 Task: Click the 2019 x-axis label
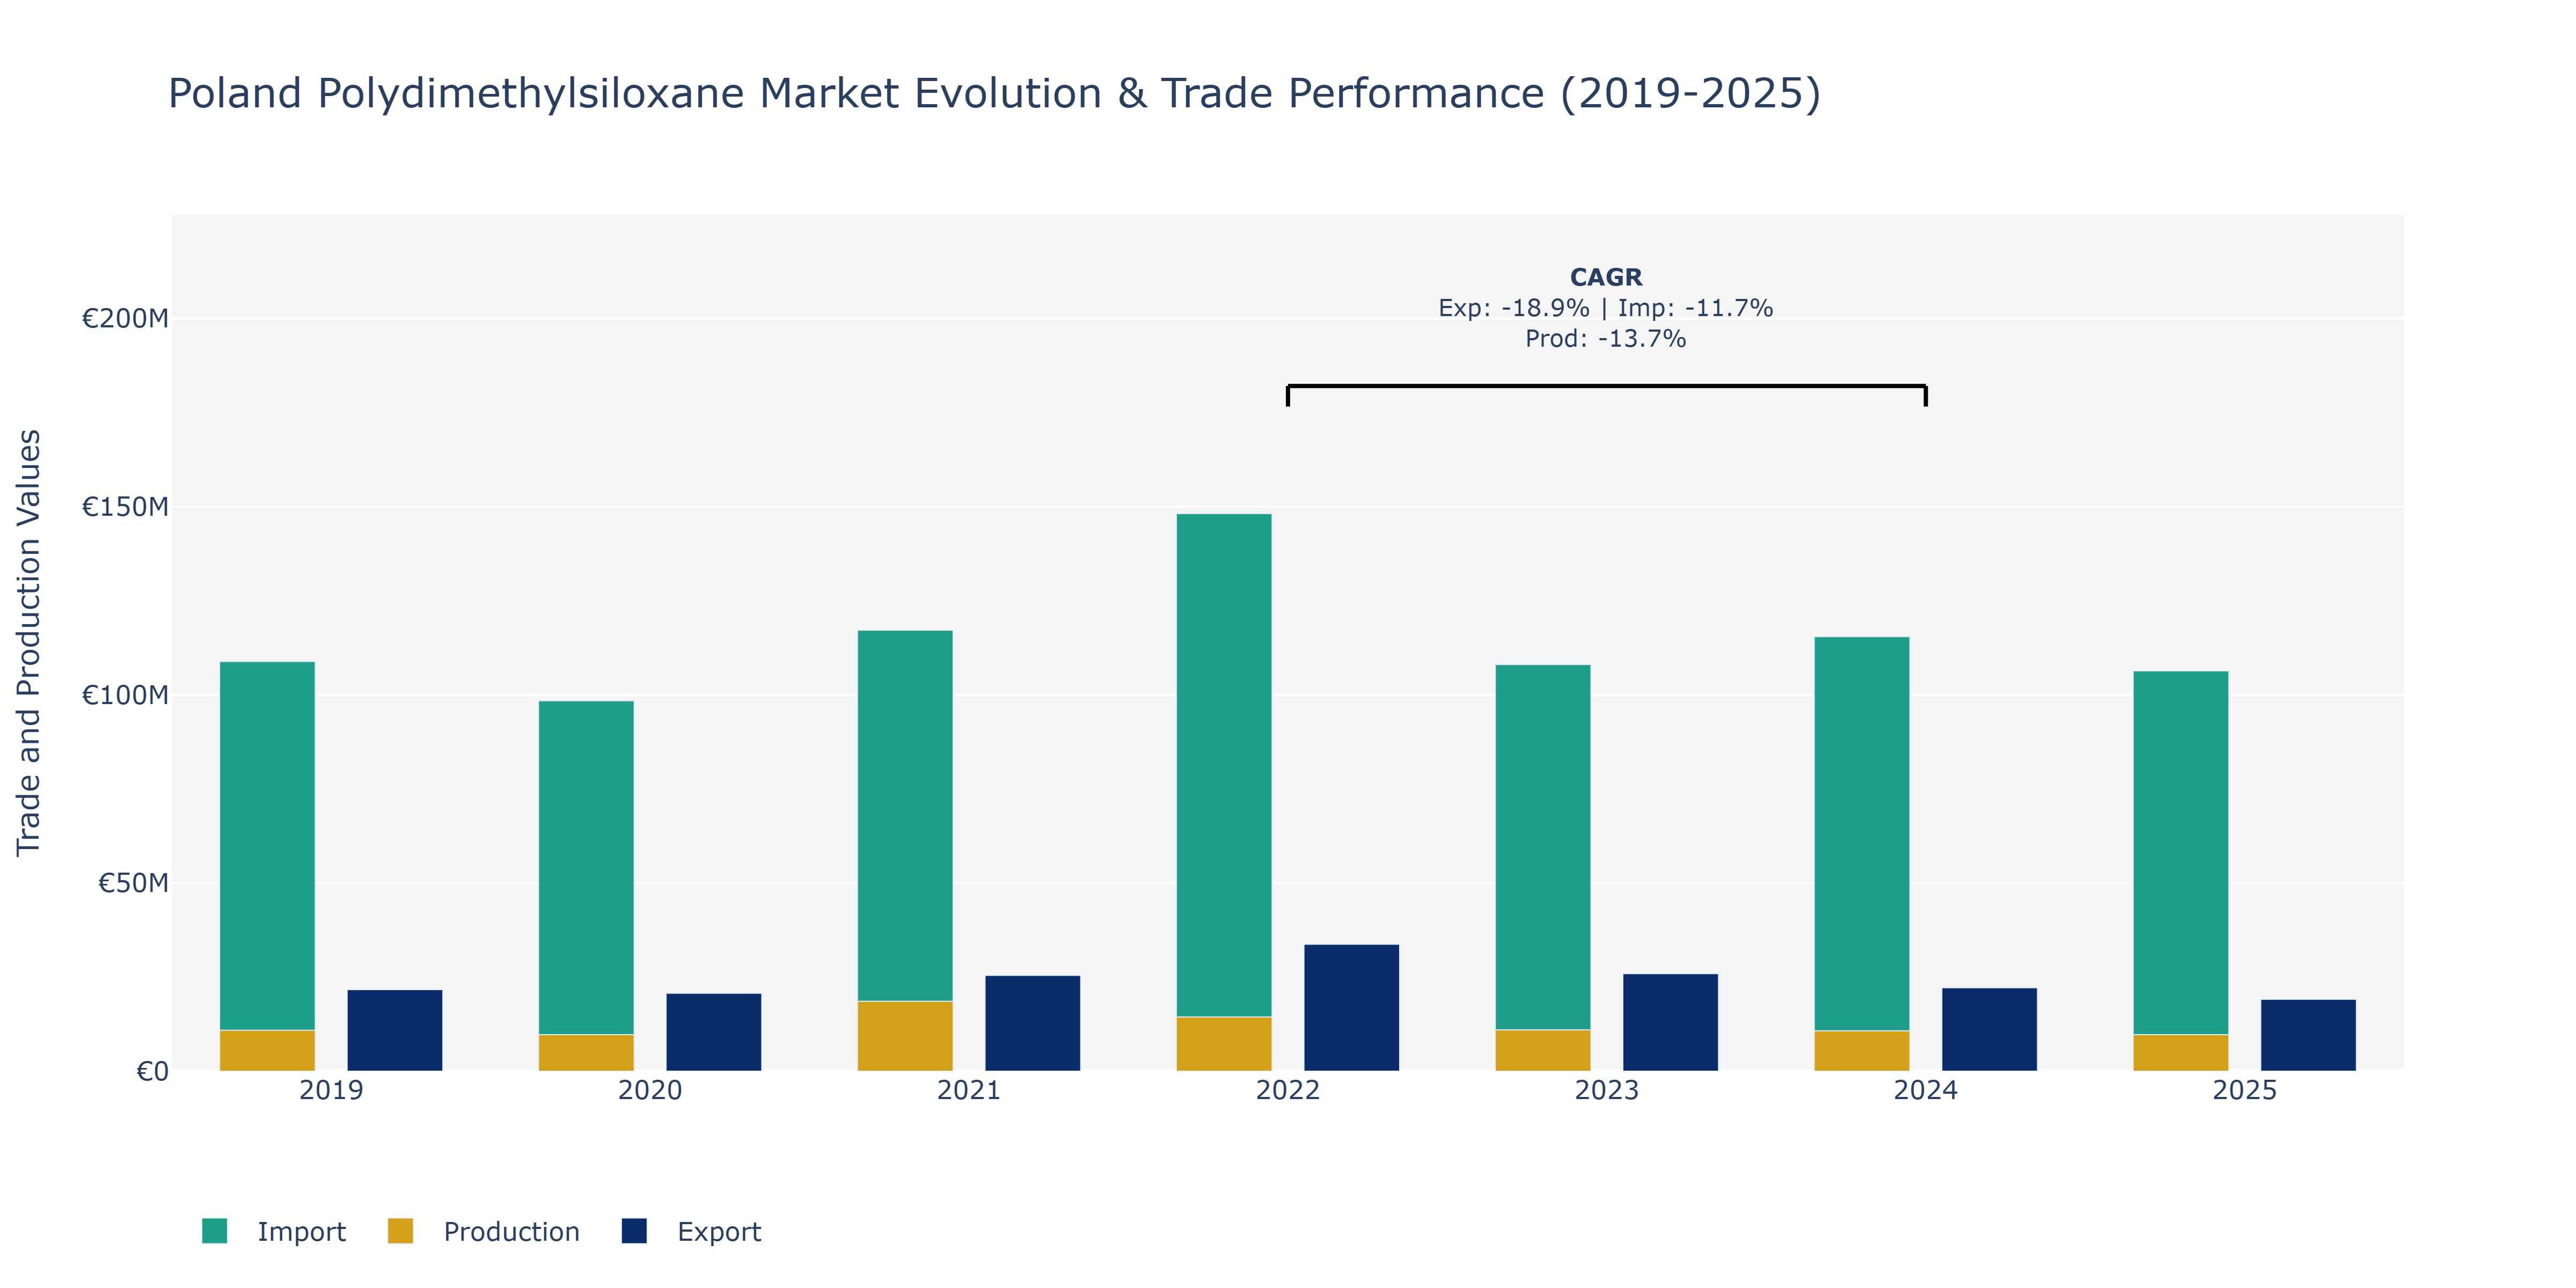pos(331,1091)
